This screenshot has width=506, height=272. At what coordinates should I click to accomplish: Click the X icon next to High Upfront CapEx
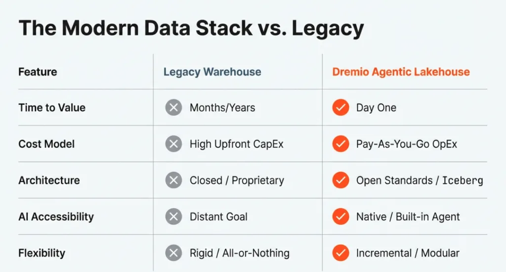pyautogui.click(x=173, y=144)
